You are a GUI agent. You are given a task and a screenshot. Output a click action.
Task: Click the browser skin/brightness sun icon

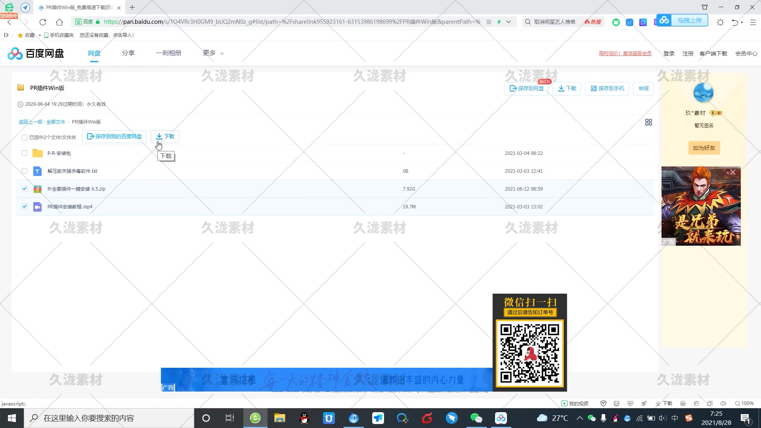click(x=720, y=22)
